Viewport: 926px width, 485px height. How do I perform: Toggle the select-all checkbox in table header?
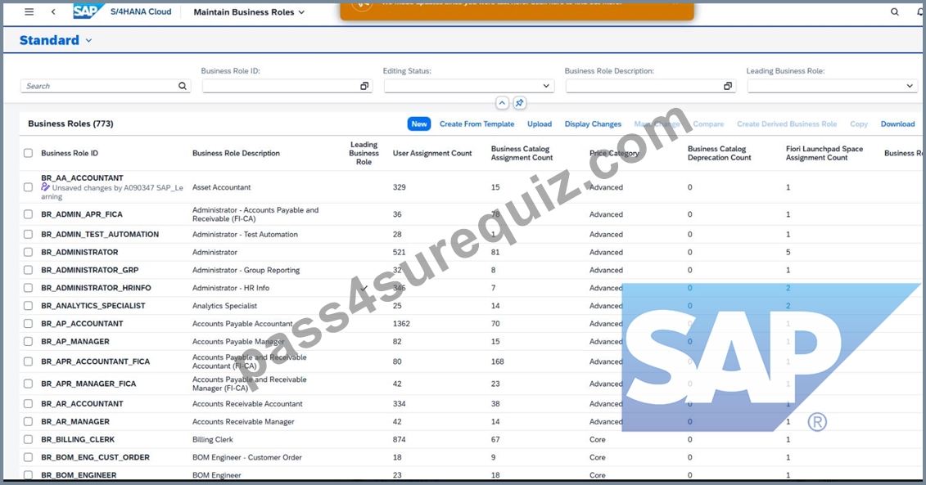pyautogui.click(x=29, y=154)
